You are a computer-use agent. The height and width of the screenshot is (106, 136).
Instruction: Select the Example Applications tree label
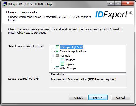point(73,51)
